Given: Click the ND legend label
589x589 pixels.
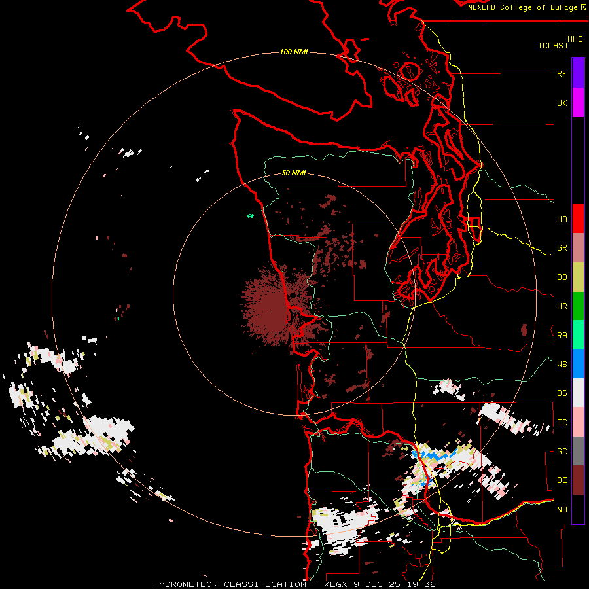Looking at the screenshot, I should click(562, 510).
